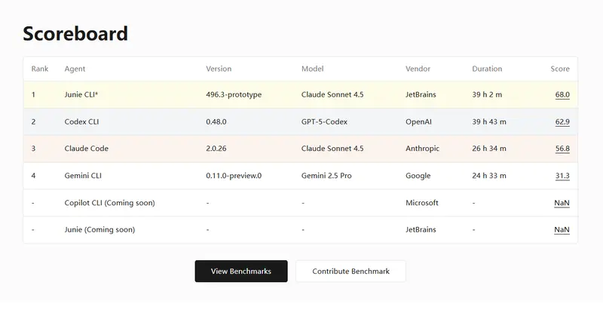Click the GPT-5-Codex model cell

click(x=324, y=122)
